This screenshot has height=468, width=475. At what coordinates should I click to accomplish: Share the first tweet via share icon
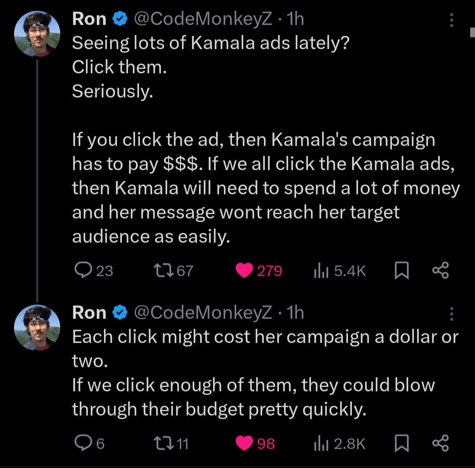pos(440,270)
